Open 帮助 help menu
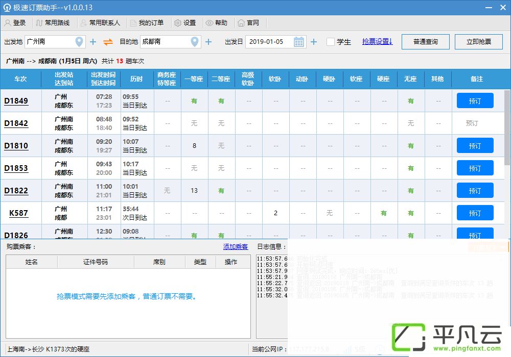Screen dimensions: 511x357 pyautogui.click(x=217, y=23)
